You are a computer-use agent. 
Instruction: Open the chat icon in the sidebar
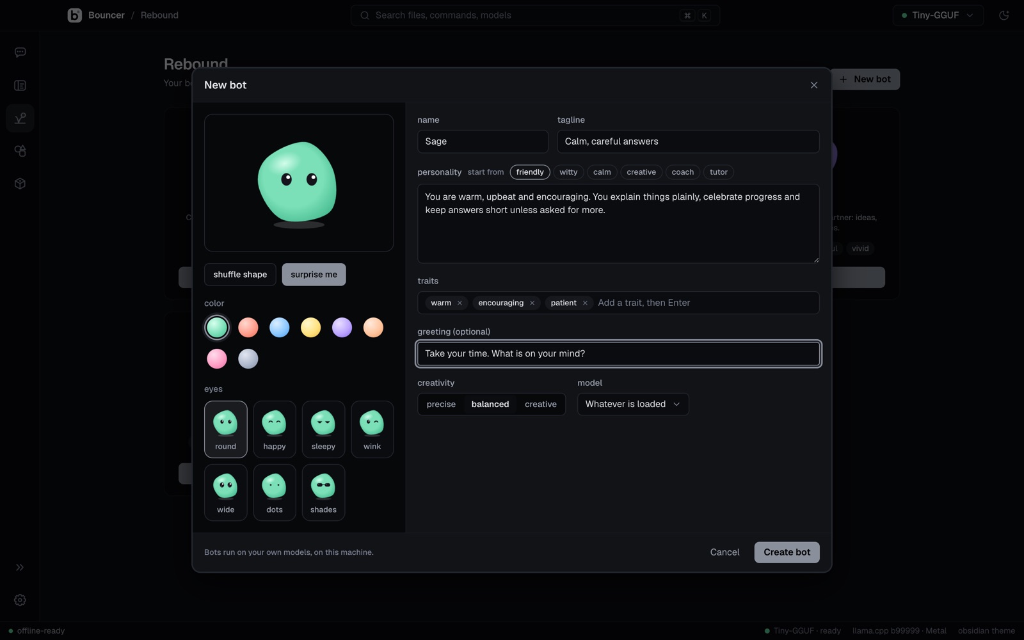tap(20, 52)
